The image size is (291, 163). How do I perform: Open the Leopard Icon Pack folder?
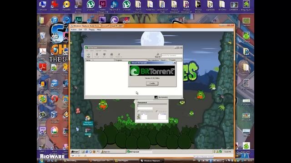click(x=162, y=6)
